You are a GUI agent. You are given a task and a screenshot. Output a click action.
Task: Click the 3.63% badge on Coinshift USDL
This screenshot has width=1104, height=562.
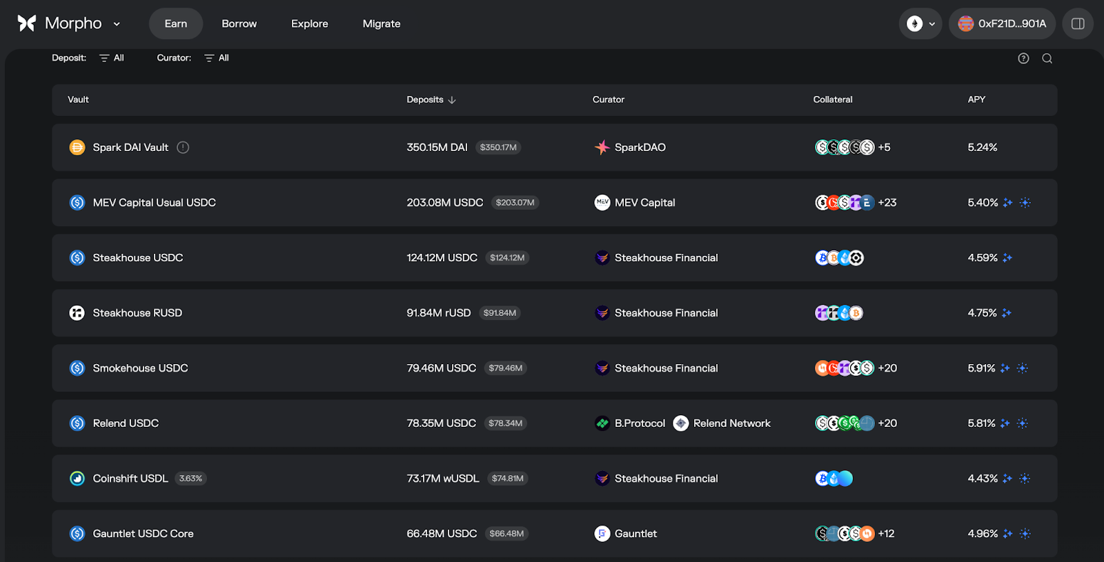coord(190,479)
